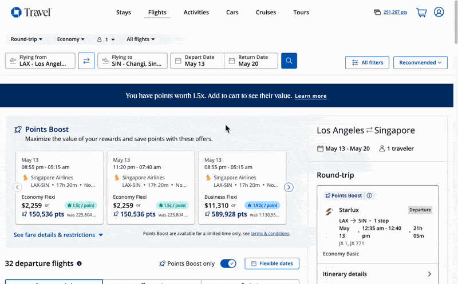Open the user profile icon

pos(439,12)
